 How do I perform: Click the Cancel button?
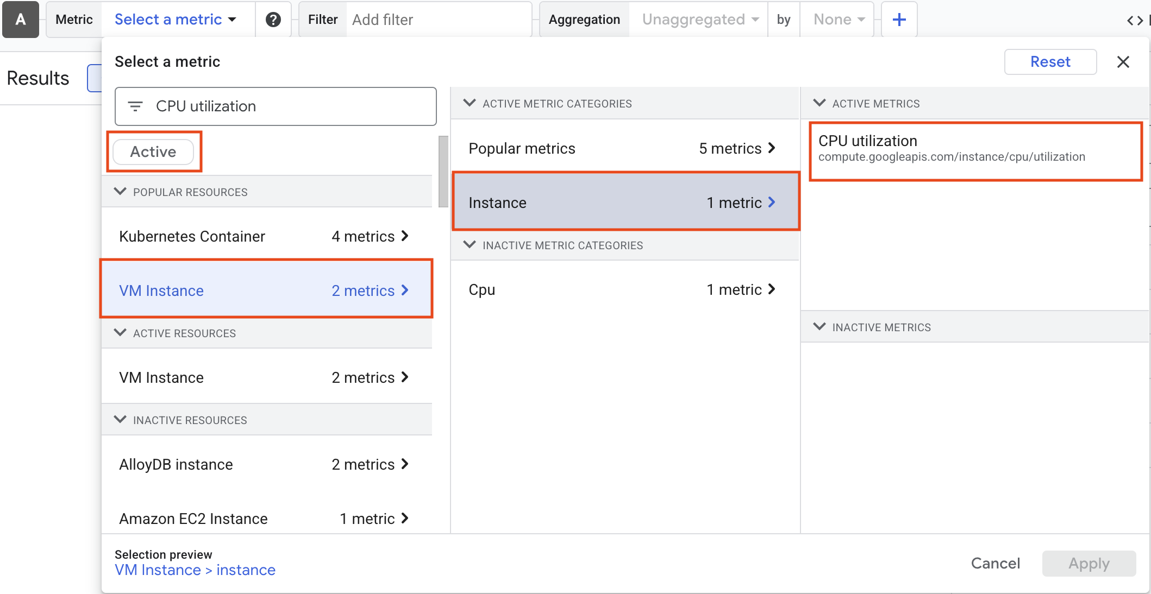(994, 564)
